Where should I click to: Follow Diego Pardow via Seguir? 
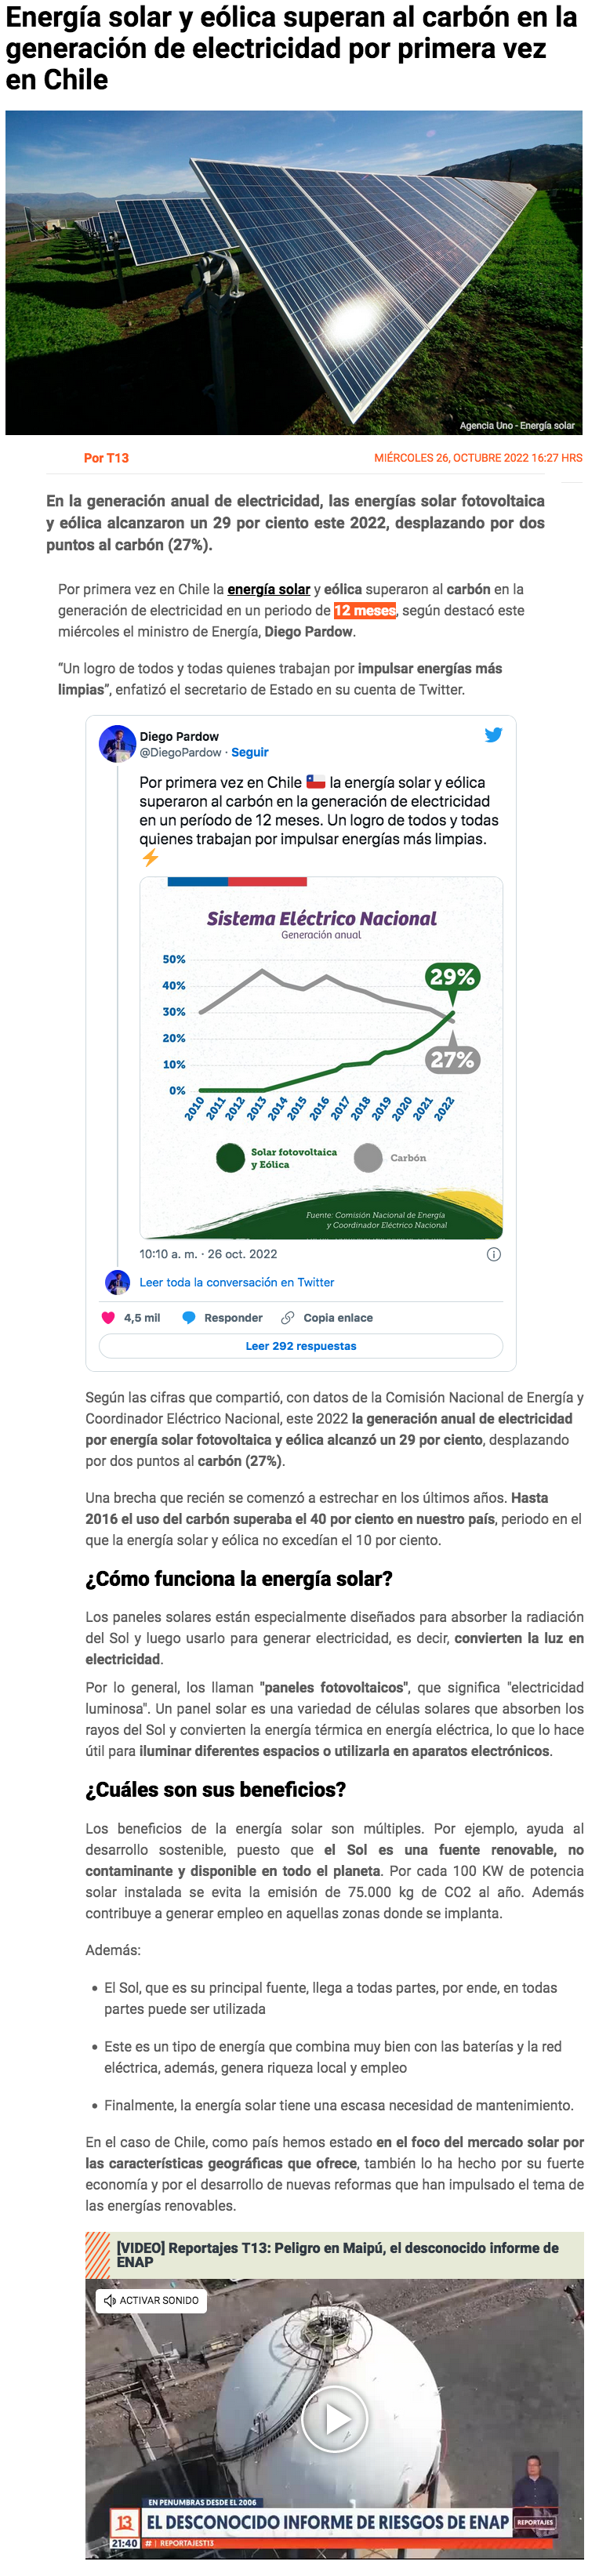pyautogui.click(x=250, y=752)
